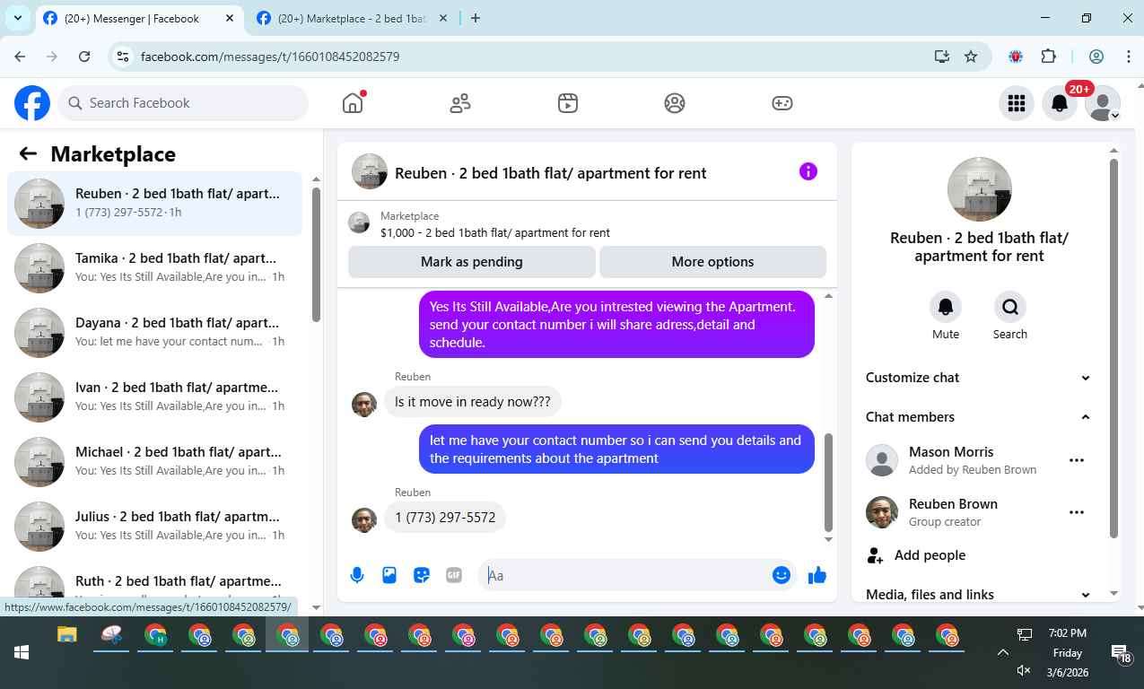
Task: Open the account profile avatar menu
Action: pyautogui.click(x=1103, y=103)
